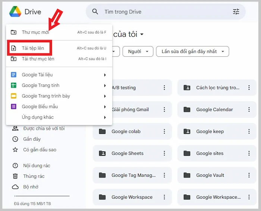The height and width of the screenshot is (211, 261).
Task: Open more options for Giải phóng Gmail
Action: (164, 110)
